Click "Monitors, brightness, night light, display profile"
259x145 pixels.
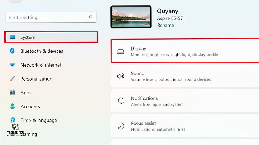[x=175, y=54]
